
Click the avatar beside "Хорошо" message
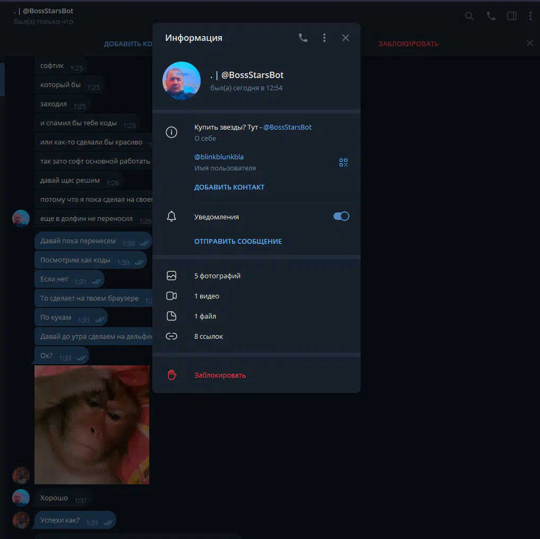pos(21,498)
